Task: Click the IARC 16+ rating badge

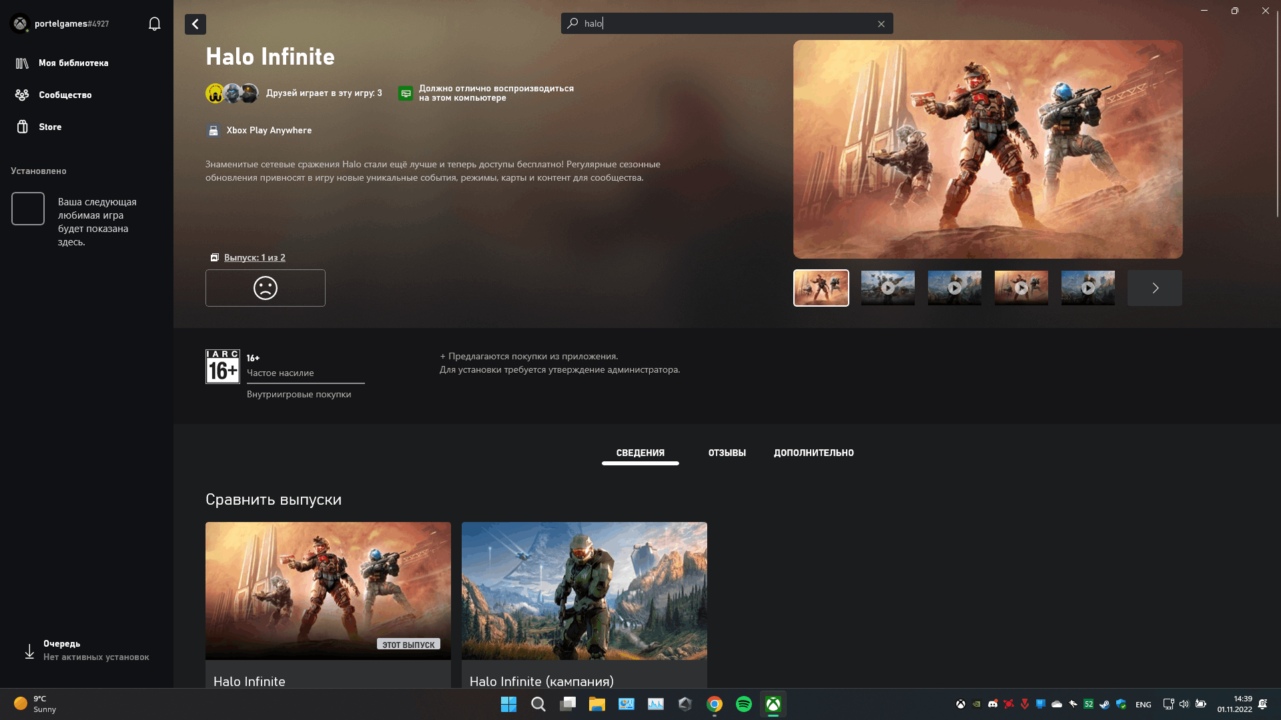Action: 222,367
